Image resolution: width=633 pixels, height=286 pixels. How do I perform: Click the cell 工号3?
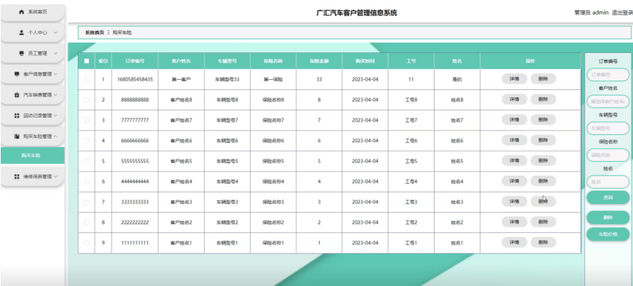[x=411, y=202]
